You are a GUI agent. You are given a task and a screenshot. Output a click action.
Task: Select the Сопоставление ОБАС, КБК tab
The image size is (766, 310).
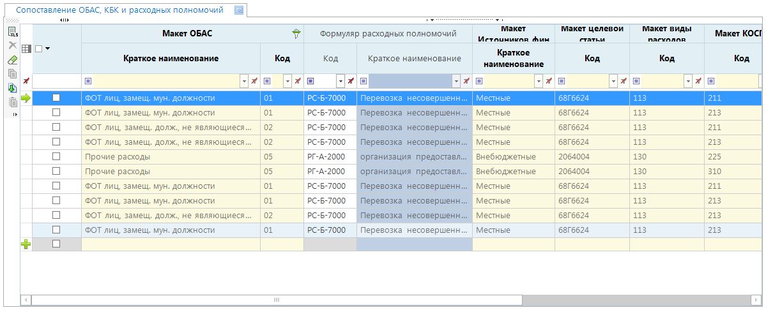(119, 10)
